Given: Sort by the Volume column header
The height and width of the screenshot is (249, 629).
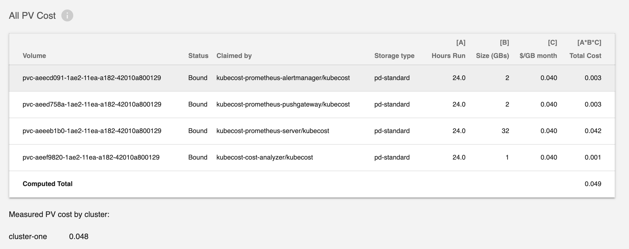Looking at the screenshot, I should click(x=34, y=55).
